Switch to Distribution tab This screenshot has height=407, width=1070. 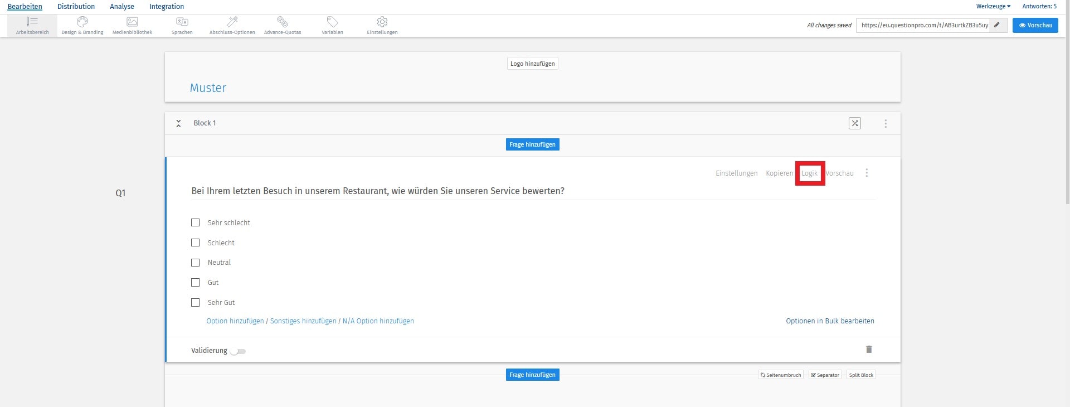click(x=76, y=7)
